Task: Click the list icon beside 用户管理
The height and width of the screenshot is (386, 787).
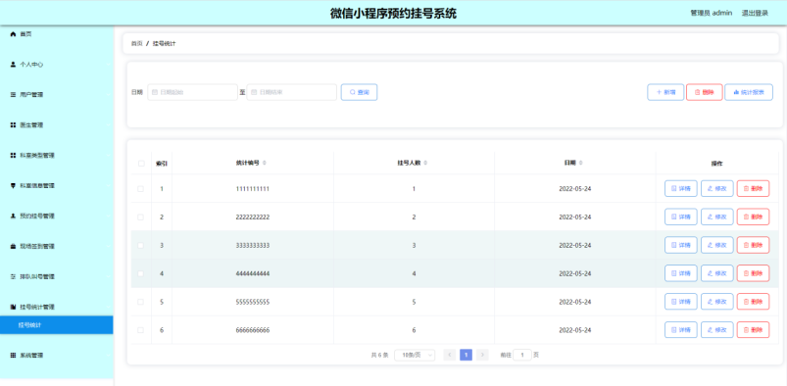Action: [14, 94]
